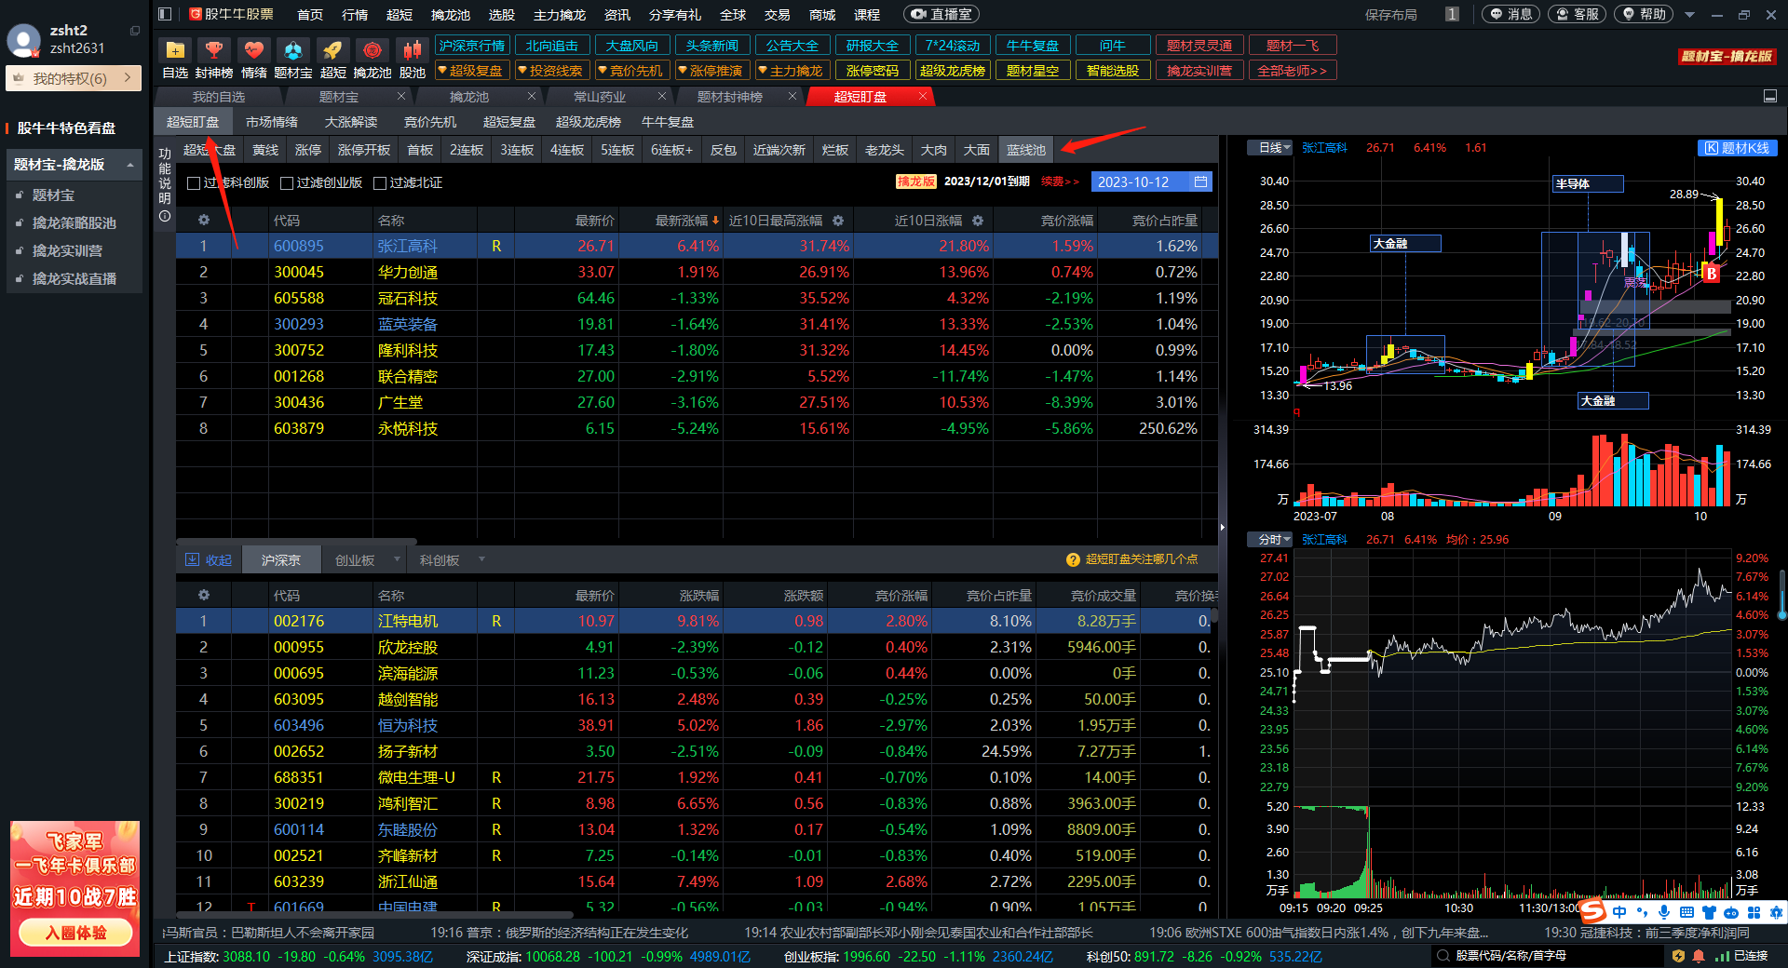Open the calendar icon beside 2023-10-12

1201,181
